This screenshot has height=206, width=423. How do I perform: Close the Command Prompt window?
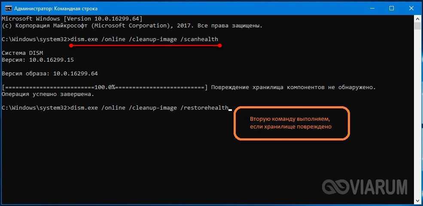click(412, 7)
